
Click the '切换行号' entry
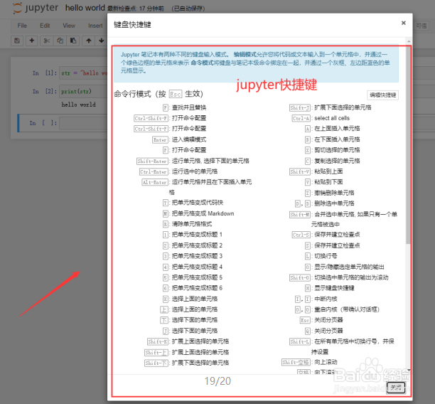click(321, 256)
